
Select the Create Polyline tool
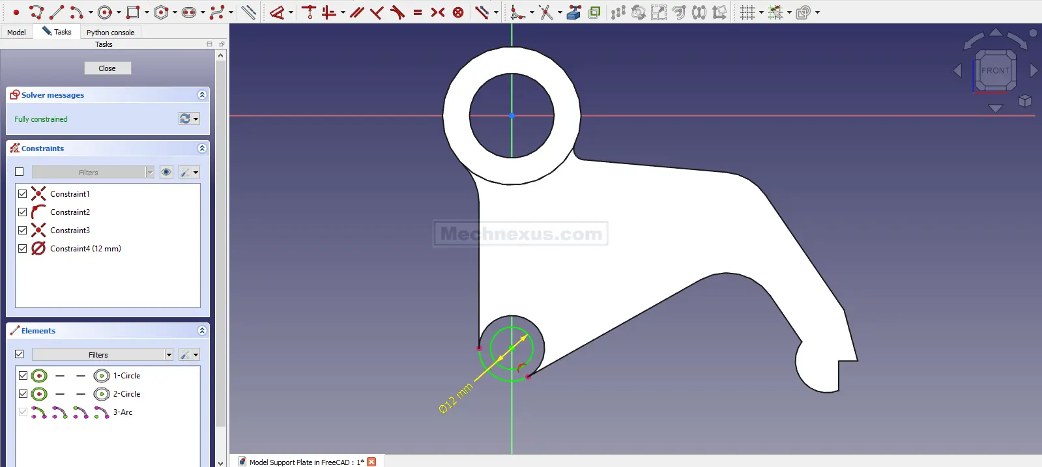[x=36, y=12]
